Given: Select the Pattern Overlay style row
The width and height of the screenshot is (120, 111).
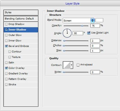Looking at the screenshot, I should [x=21, y=79].
